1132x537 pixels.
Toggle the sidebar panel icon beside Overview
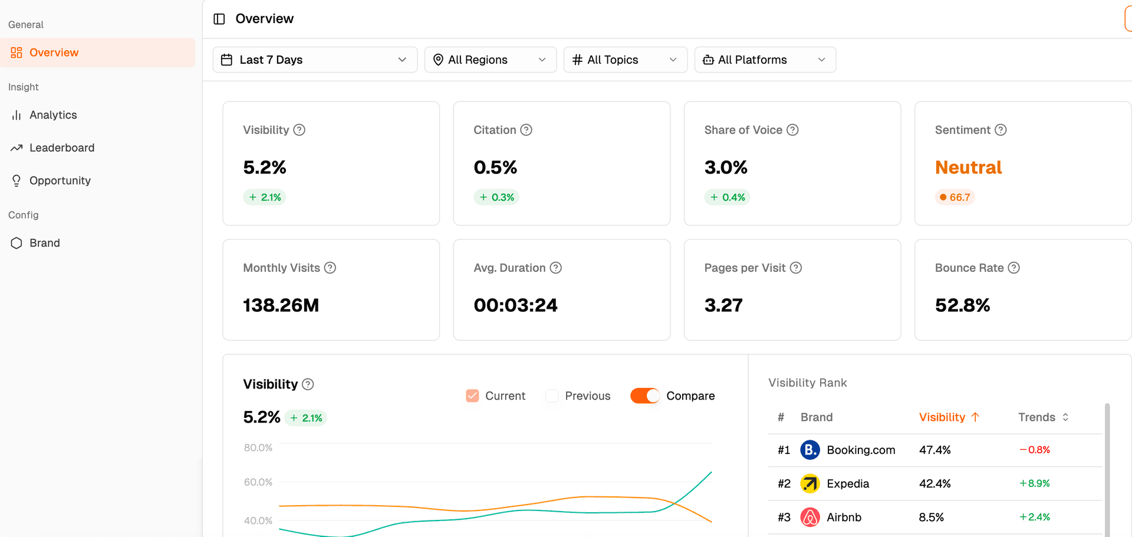click(x=219, y=19)
